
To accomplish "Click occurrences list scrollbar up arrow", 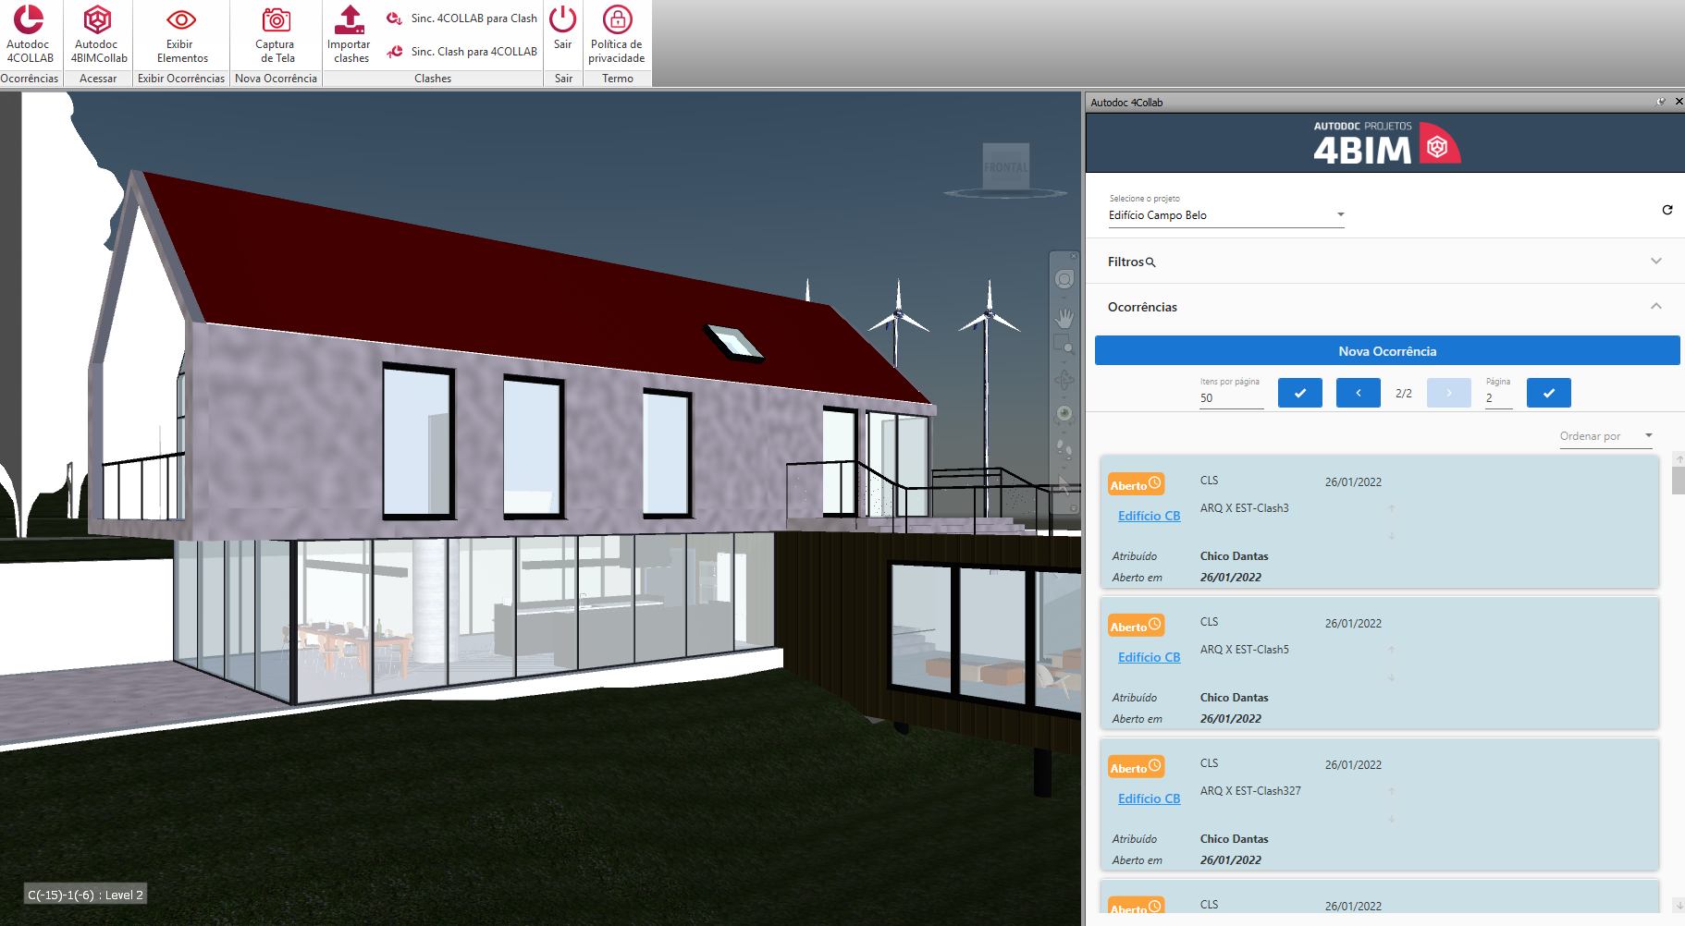I will click(1679, 459).
